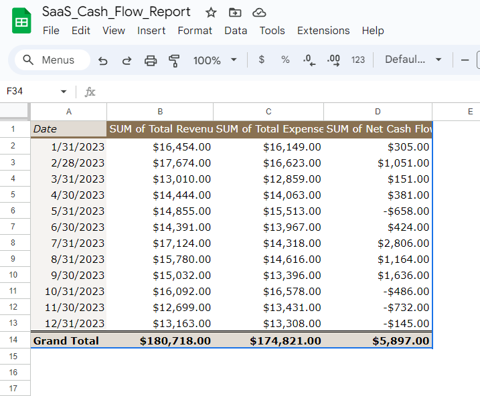This screenshot has width=480, height=396.
Task: Select column A header
Action: coord(69,112)
